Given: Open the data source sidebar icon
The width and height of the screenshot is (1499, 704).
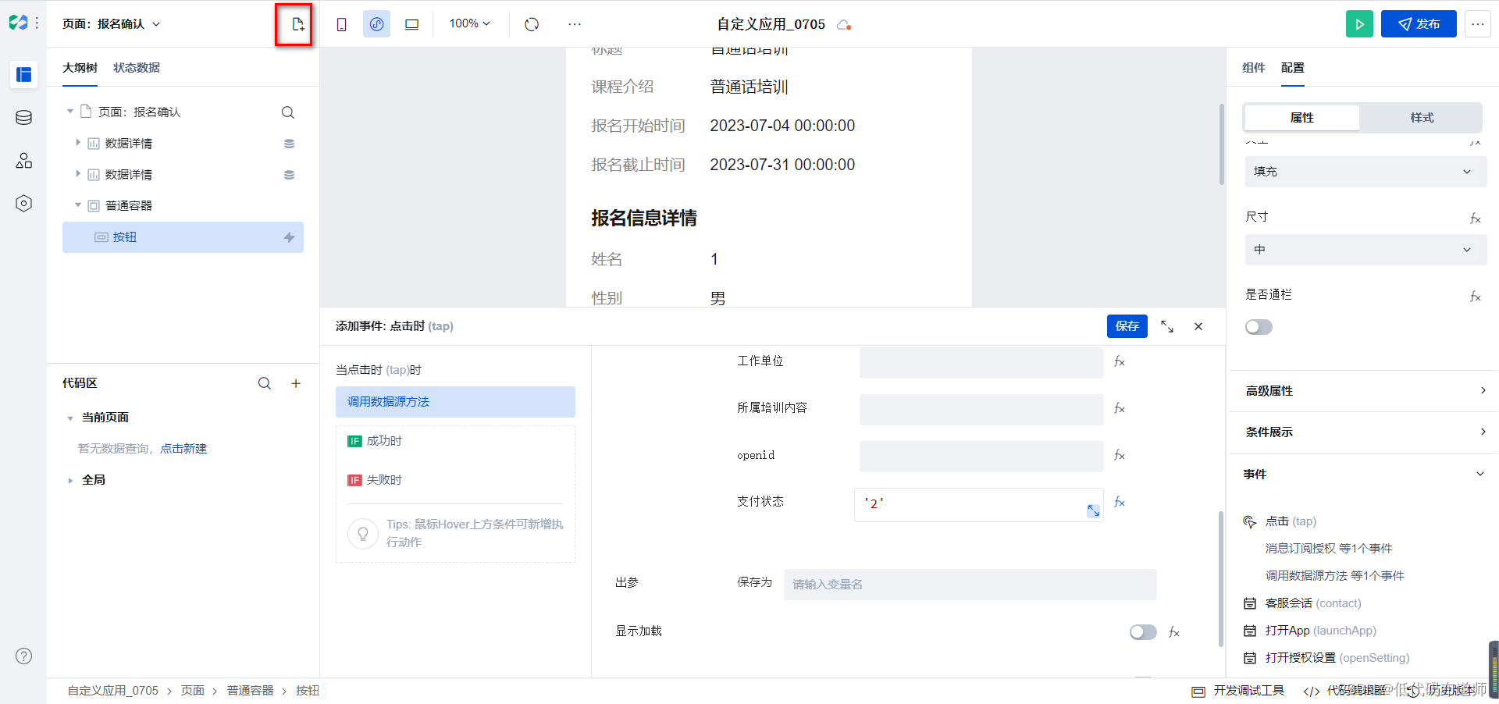Looking at the screenshot, I should (x=23, y=118).
